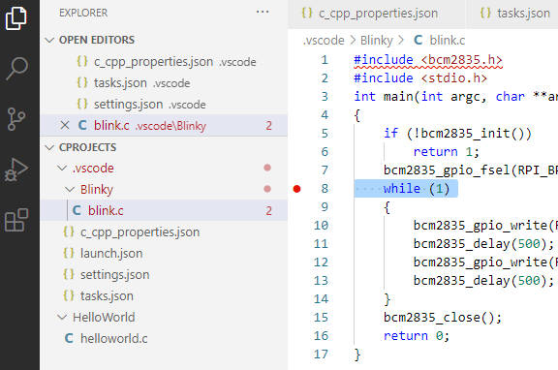Open helloworld.c in file tree
The image size is (558, 370).
164,338
